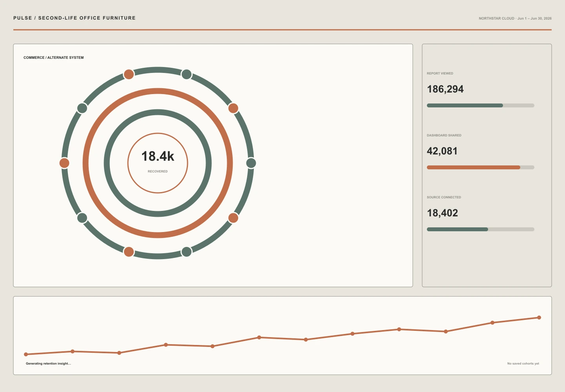The image size is (565, 392).
Task: Click the Report Viewed progress bar
Action: [481, 105]
